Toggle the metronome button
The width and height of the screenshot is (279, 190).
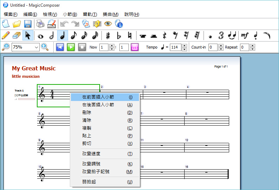pos(135,47)
